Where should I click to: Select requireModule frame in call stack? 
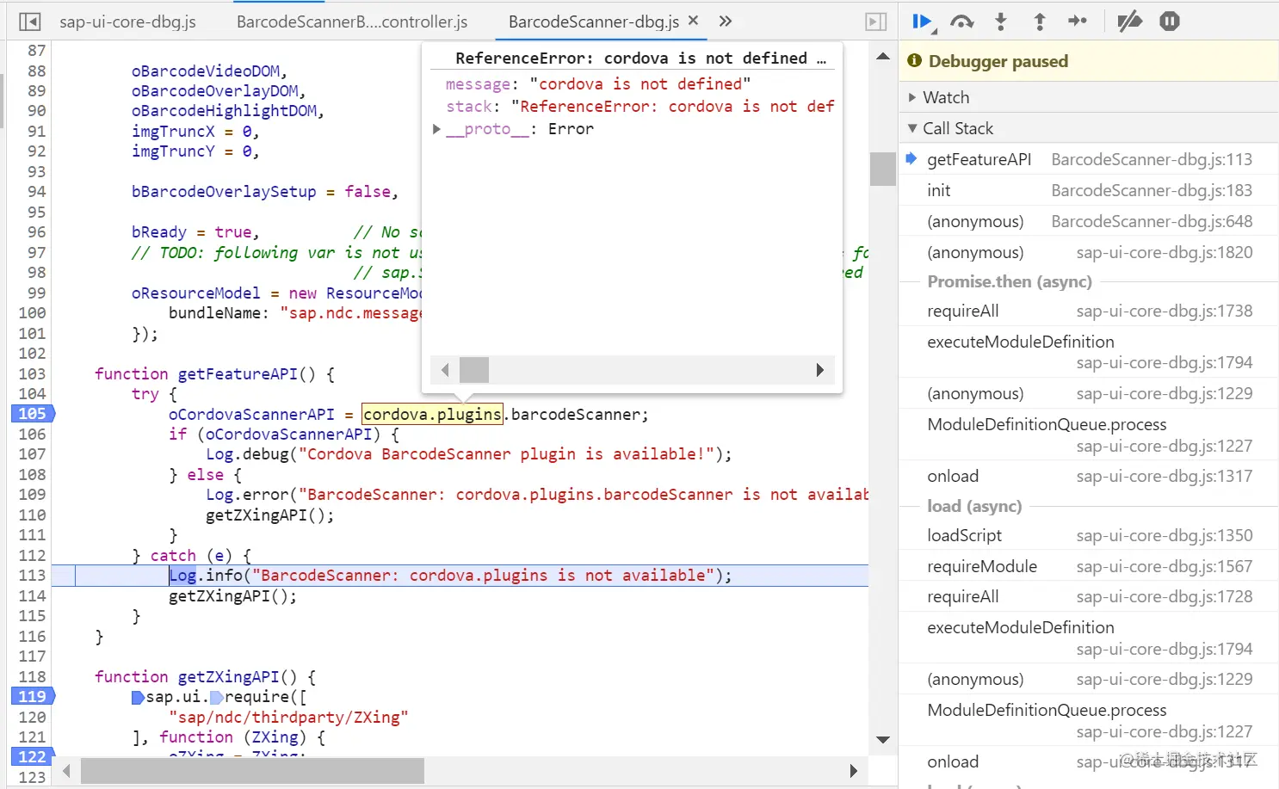click(1089, 566)
